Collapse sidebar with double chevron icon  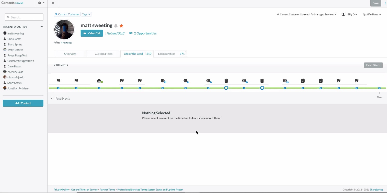click(x=53, y=3)
